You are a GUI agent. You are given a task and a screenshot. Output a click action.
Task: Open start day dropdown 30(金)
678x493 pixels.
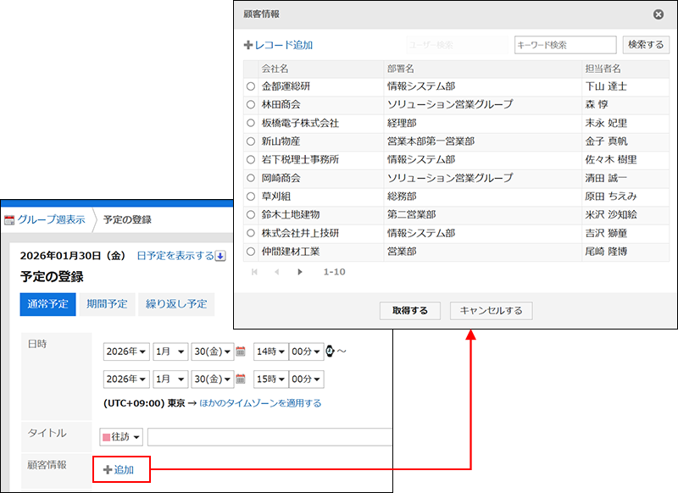pos(213,352)
